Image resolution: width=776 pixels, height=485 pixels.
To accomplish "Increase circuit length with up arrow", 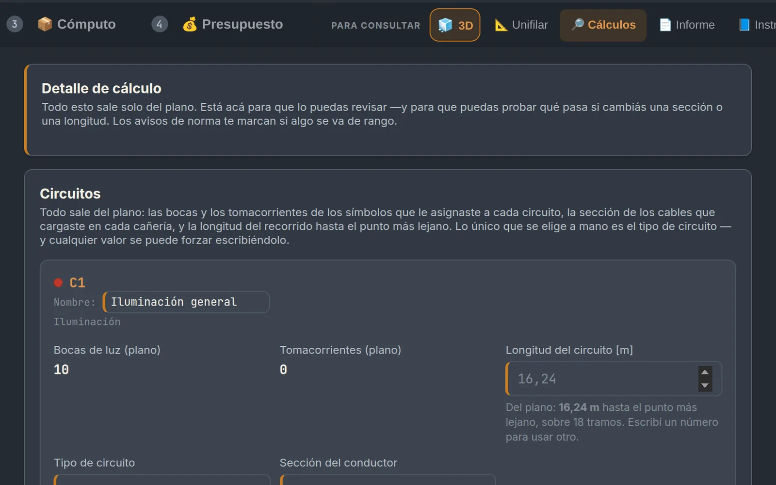I will pyautogui.click(x=705, y=372).
